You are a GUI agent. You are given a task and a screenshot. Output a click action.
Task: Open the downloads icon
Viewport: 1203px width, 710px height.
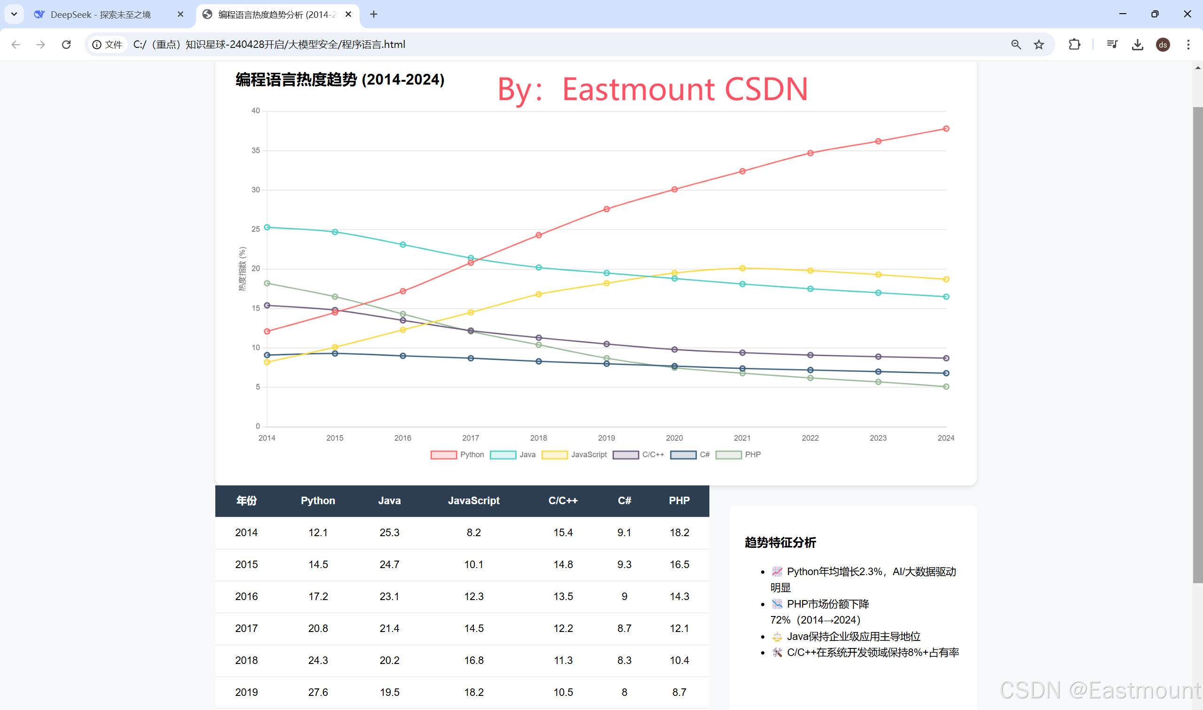point(1138,45)
